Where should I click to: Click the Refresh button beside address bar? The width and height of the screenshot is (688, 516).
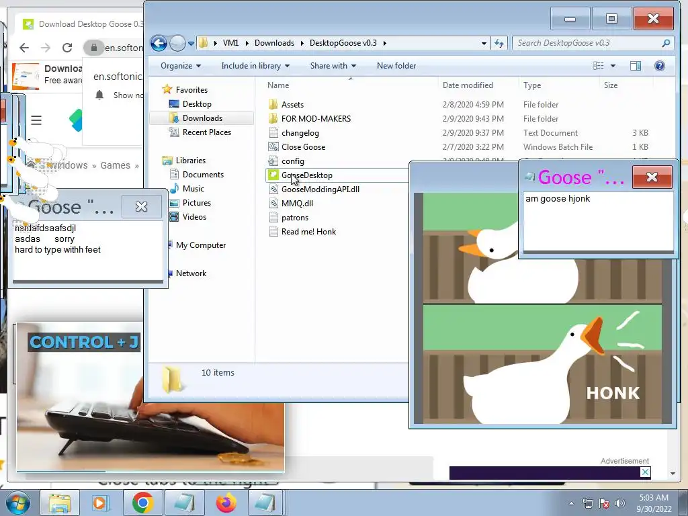click(499, 43)
